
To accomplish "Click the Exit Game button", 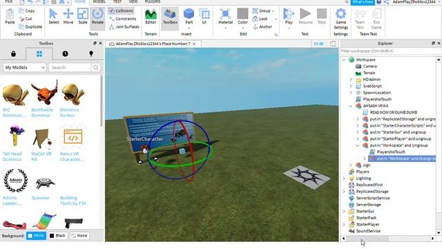I will point(376,19).
